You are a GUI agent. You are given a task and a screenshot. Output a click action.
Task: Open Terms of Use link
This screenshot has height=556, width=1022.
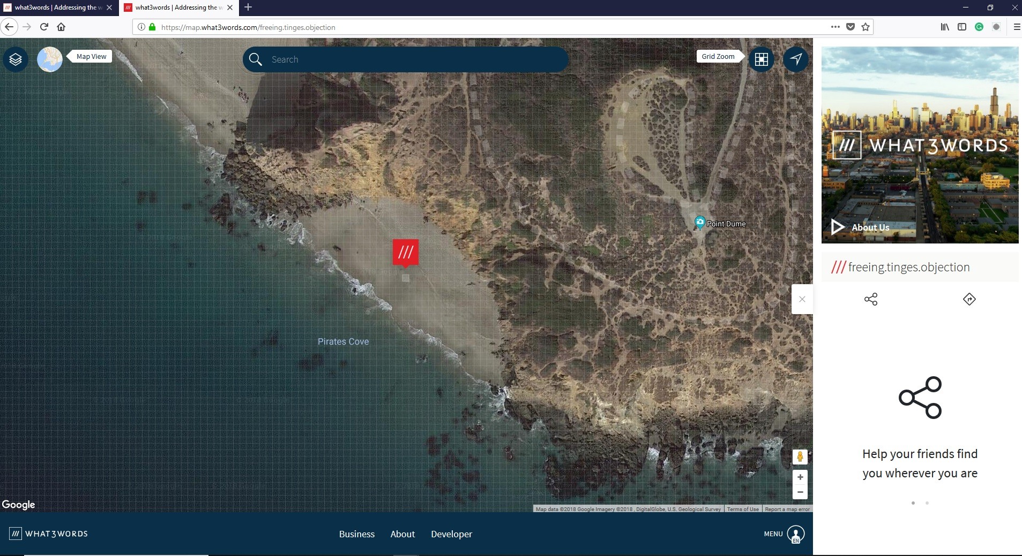(x=743, y=509)
